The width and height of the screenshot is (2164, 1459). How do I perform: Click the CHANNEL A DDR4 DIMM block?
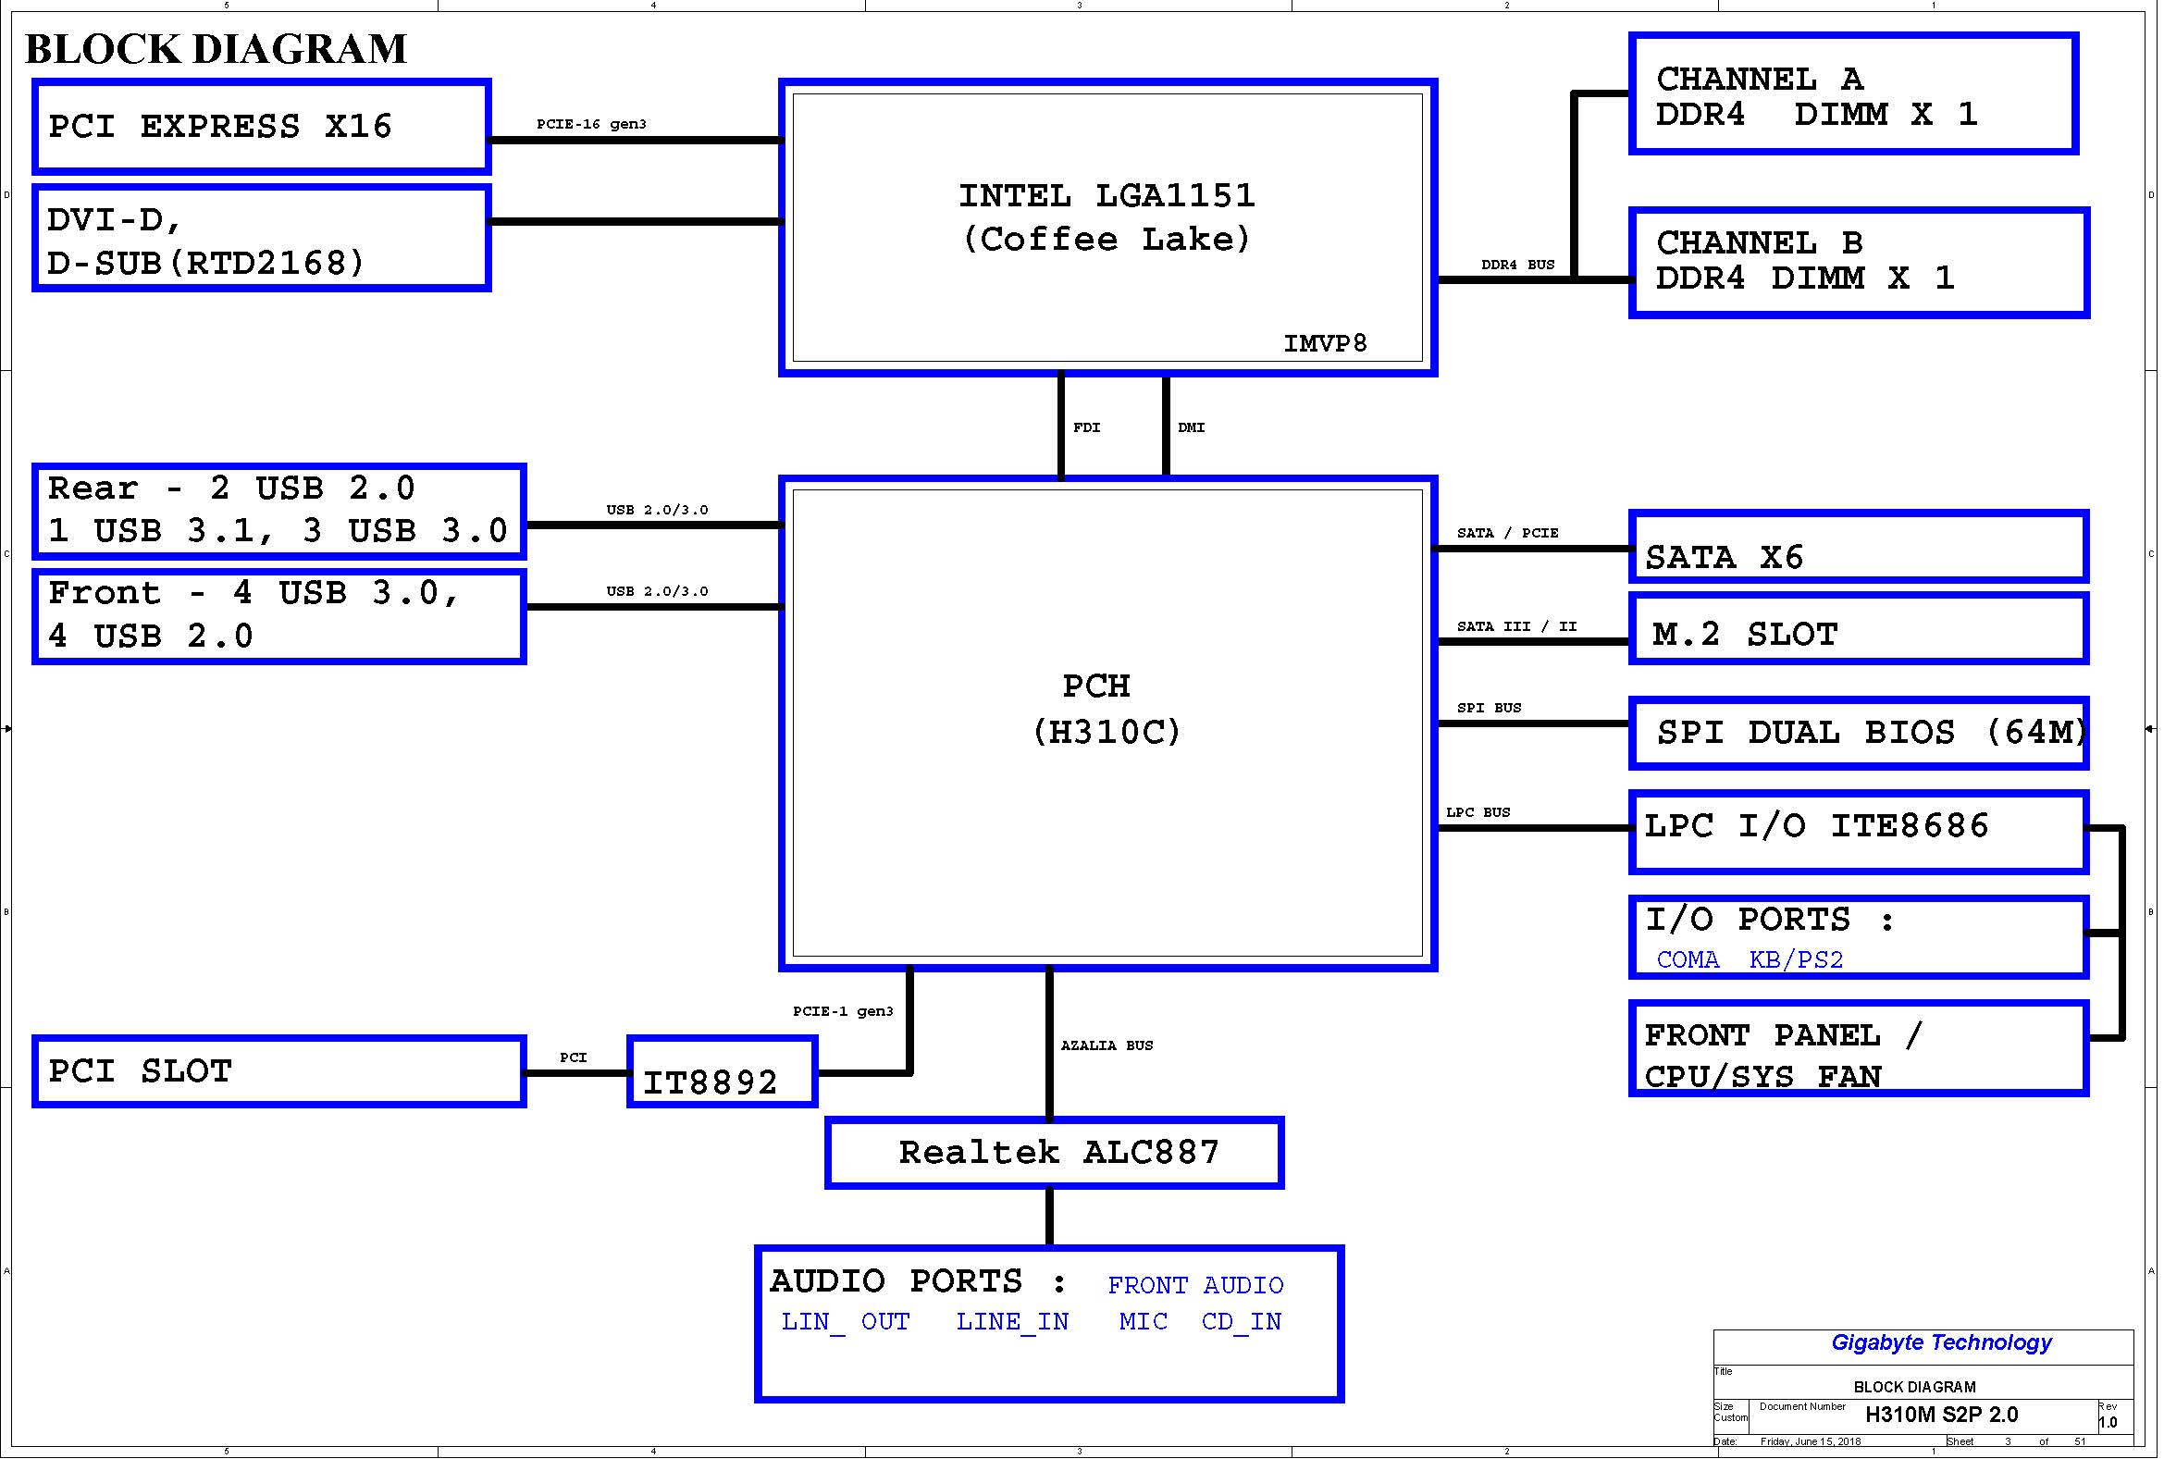(x=1853, y=95)
